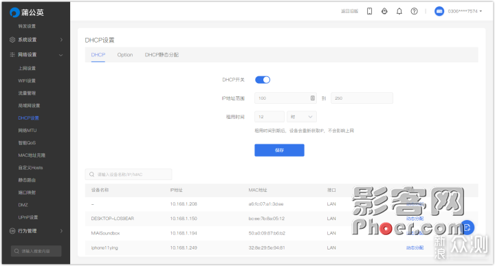495x266 pixels.
Task: Click the 网络设置 sliders icon
Action: [x=12, y=54]
